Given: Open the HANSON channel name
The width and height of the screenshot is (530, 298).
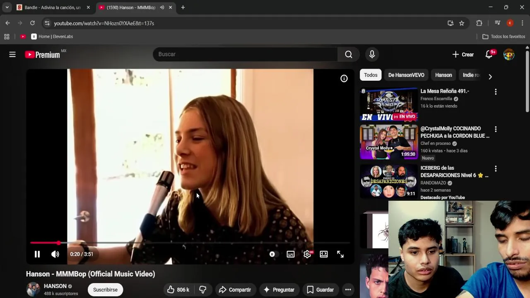Looking at the screenshot, I should click(x=55, y=286).
